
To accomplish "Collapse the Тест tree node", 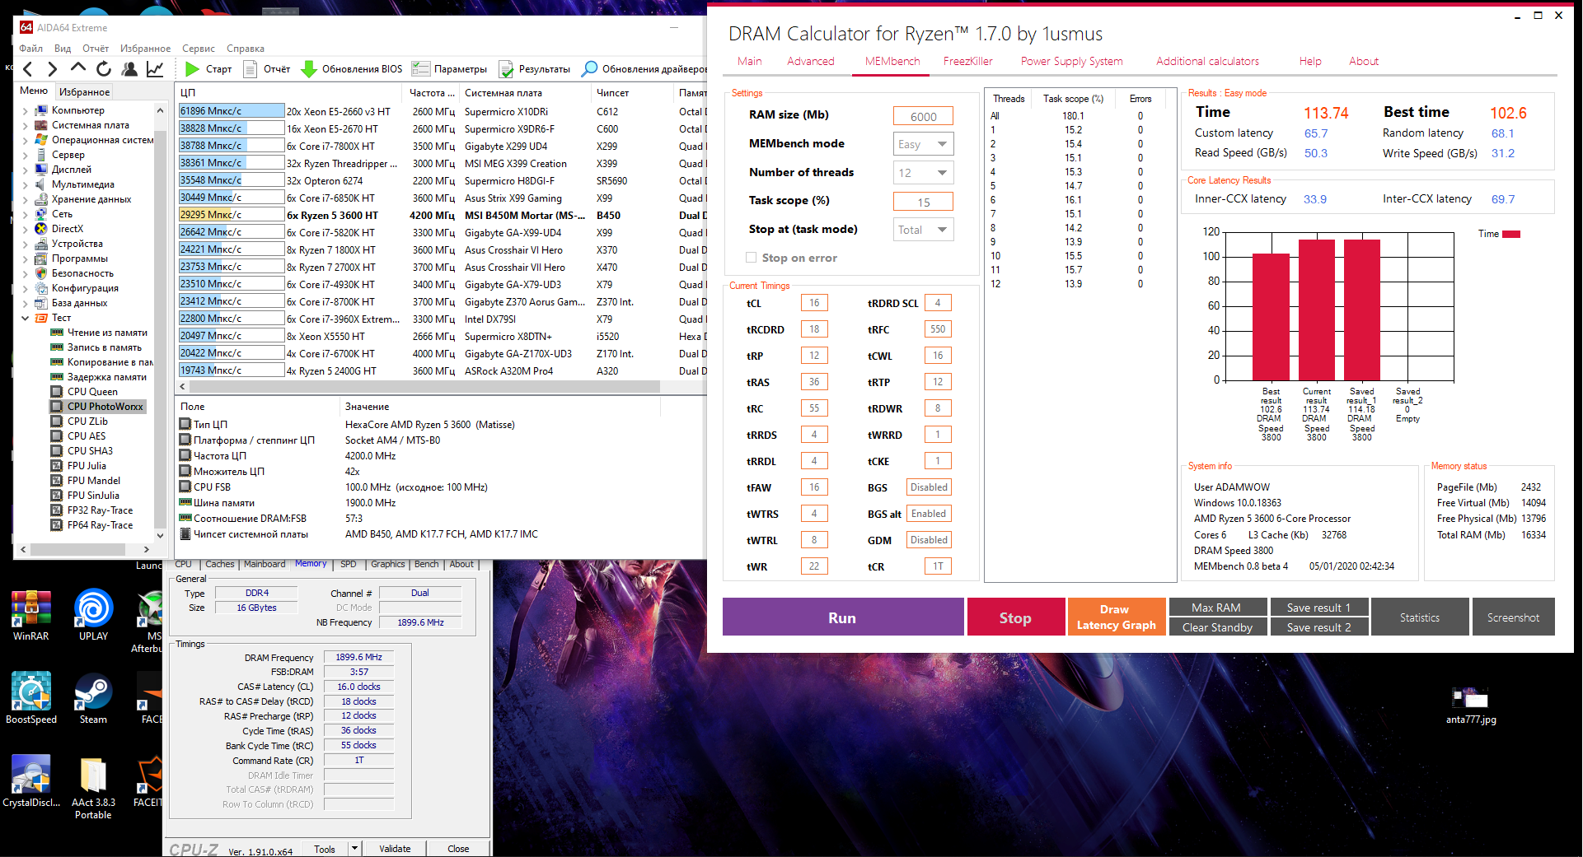I will (25, 318).
